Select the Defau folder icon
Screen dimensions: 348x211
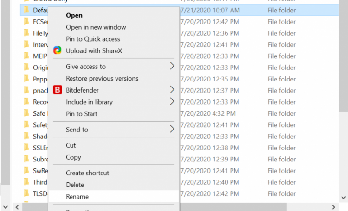coord(26,10)
